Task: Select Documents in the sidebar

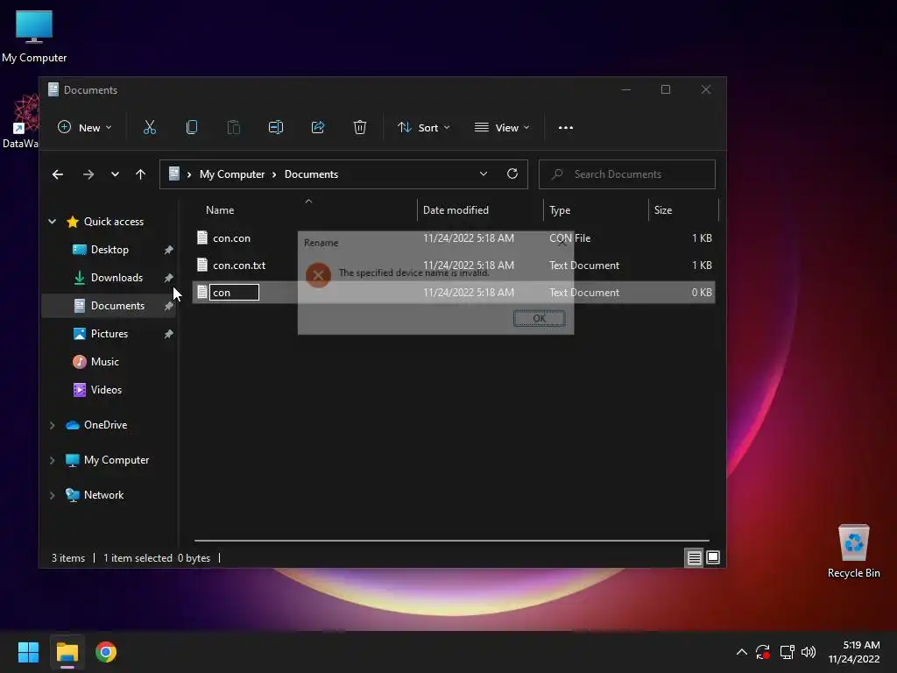Action: pos(109,306)
